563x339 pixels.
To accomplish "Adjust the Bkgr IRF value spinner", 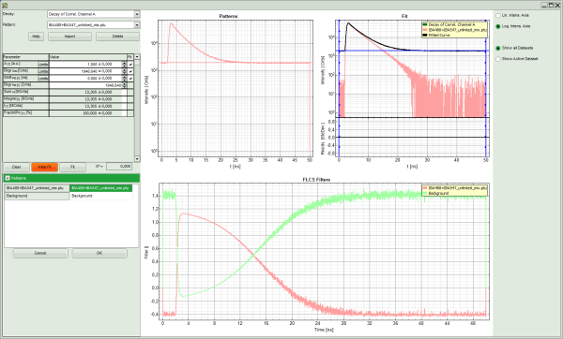I will click(124, 85).
